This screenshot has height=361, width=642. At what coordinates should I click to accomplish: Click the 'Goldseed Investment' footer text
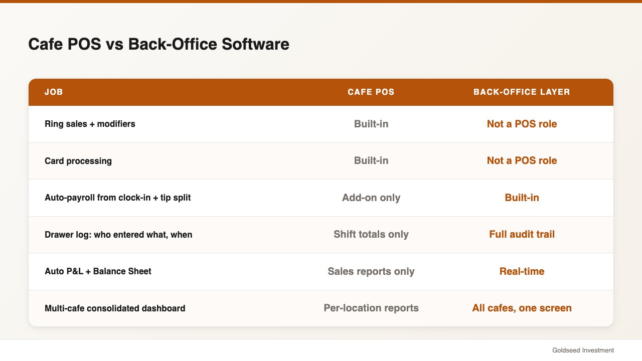tap(583, 350)
